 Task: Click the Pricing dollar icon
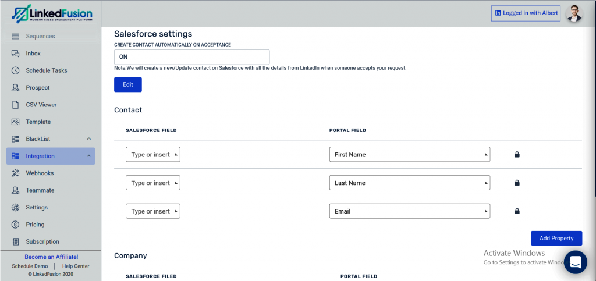[x=15, y=225]
